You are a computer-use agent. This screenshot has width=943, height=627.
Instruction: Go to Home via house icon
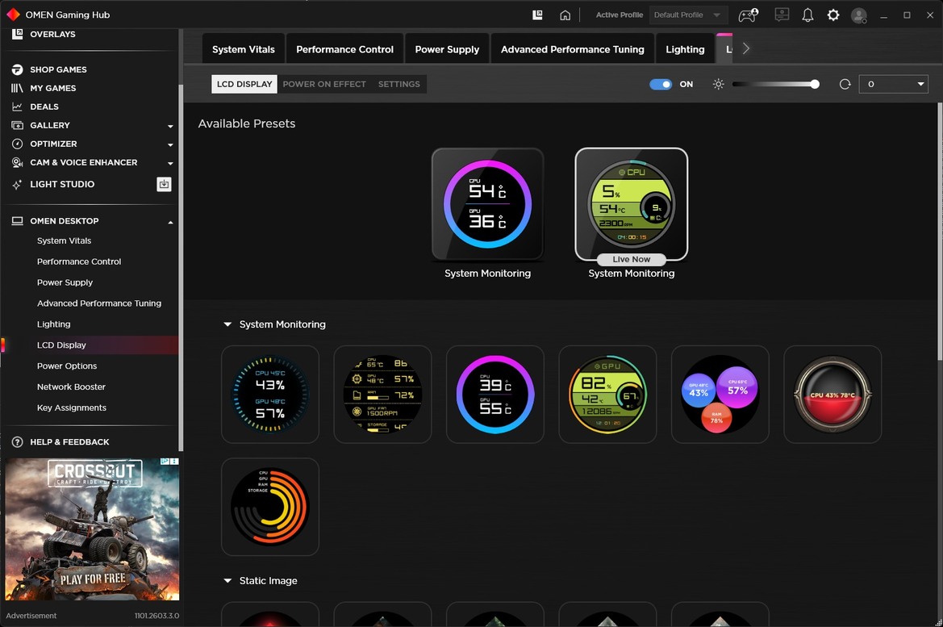[565, 15]
